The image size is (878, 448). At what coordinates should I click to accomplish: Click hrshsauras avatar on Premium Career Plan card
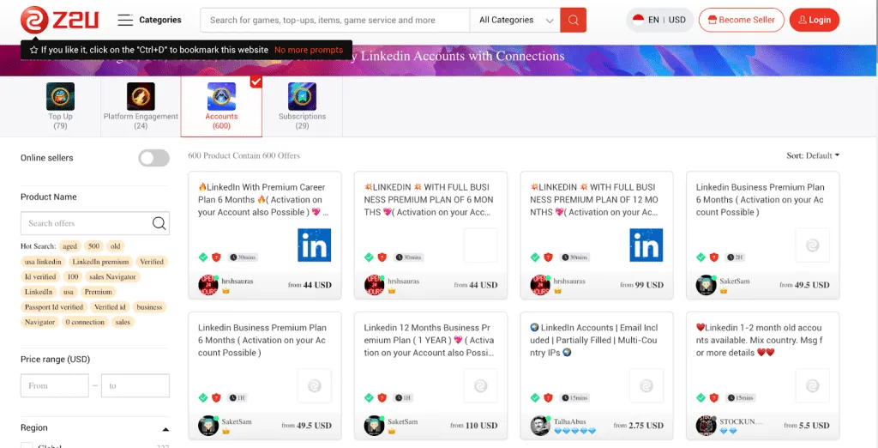coord(208,285)
